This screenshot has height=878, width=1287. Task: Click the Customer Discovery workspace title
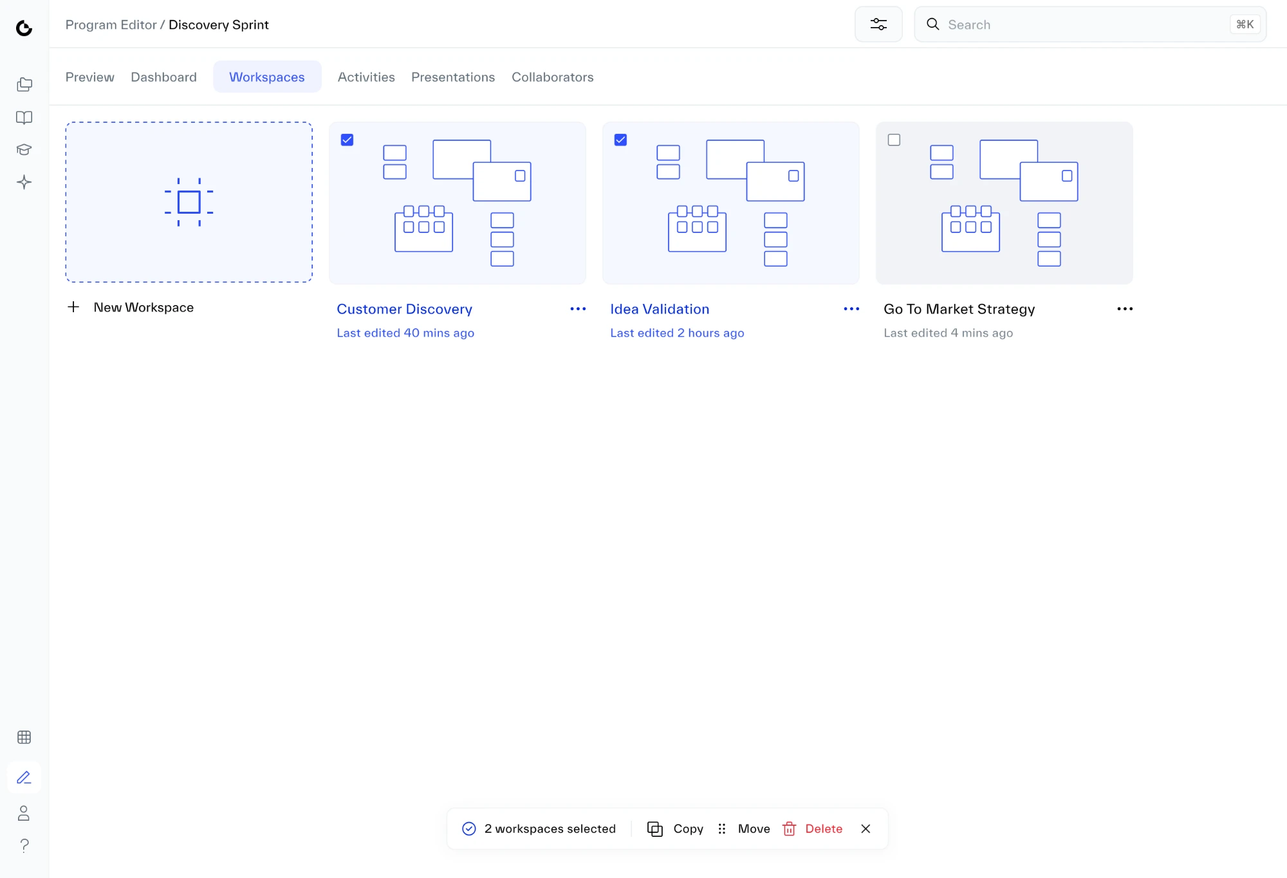tap(404, 309)
